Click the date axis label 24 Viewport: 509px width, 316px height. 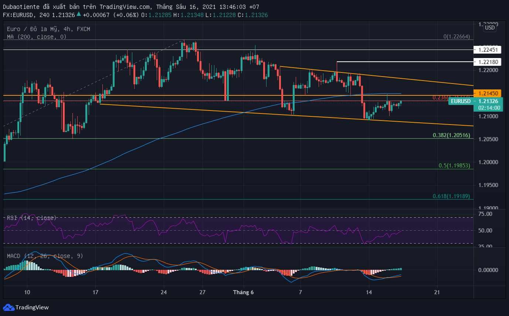[164, 292]
